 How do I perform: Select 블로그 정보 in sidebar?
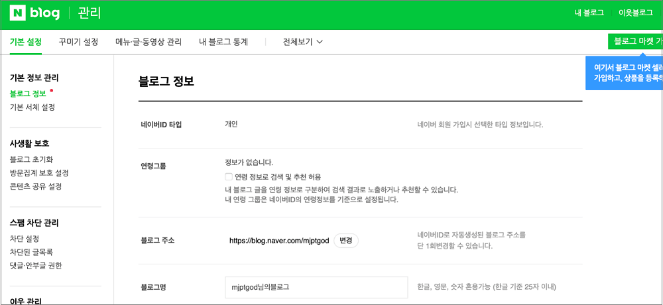[x=28, y=93]
